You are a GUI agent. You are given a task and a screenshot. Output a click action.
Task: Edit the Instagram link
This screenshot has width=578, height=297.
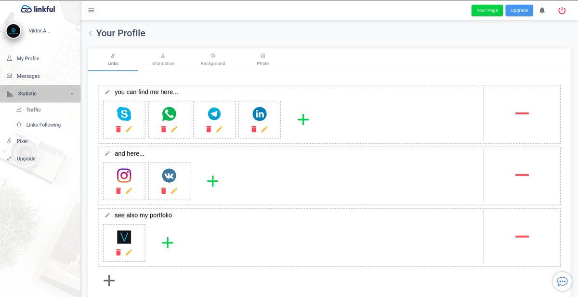pos(129,191)
